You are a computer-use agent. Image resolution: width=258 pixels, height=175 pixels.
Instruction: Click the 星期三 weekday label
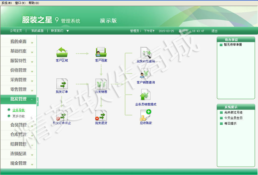point(183,31)
